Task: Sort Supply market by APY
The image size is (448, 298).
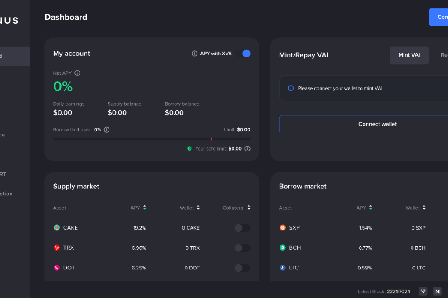Action: tap(138, 208)
